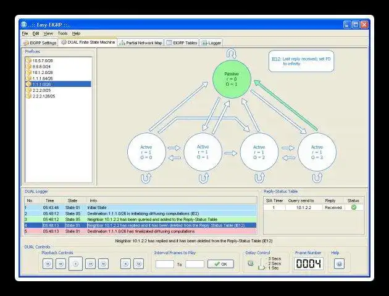This screenshot has height=296, width=389.
Task: Click the input field after 'To'
Action: point(194,264)
